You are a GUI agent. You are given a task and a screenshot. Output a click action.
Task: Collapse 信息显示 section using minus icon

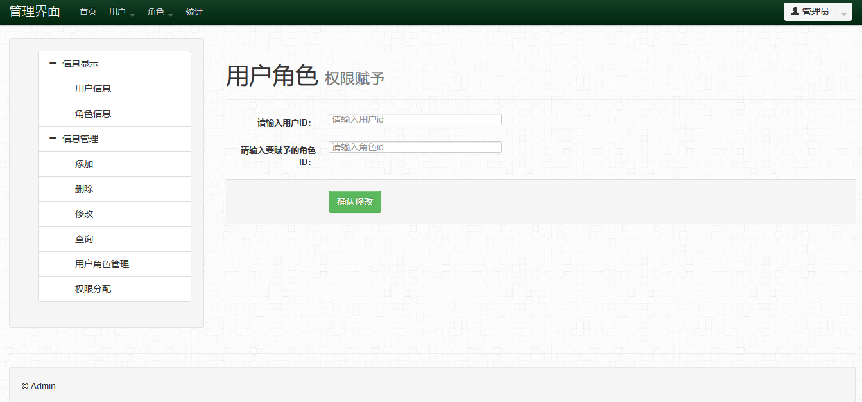click(53, 64)
